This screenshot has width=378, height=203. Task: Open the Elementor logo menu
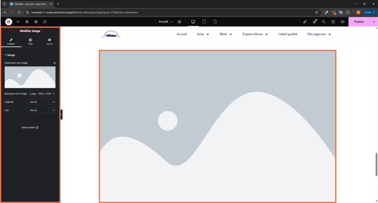tap(8, 22)
